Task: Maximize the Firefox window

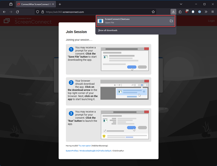Action: pos(204,4)
